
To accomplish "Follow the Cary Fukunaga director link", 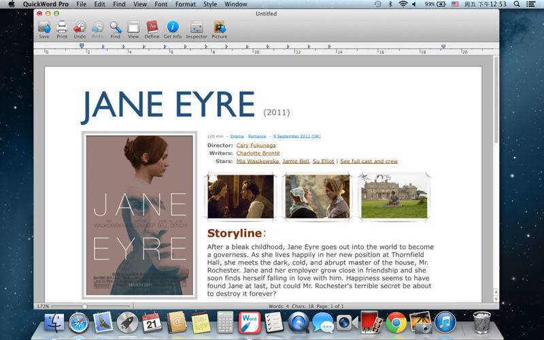I will 256,146.
